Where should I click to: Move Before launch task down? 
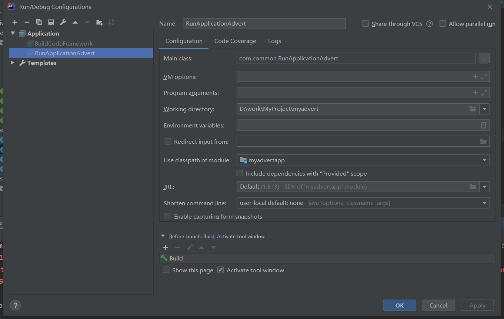(214, 247)
